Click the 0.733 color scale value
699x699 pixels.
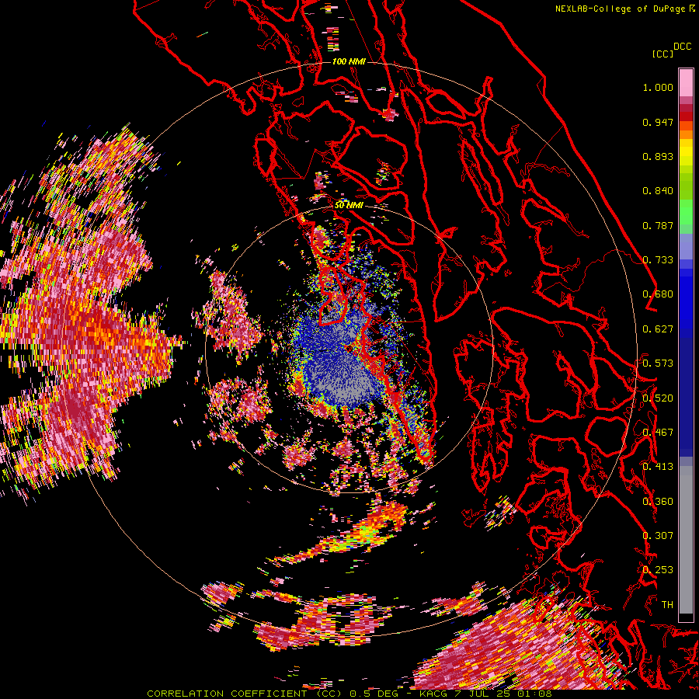tap(658, 260)
